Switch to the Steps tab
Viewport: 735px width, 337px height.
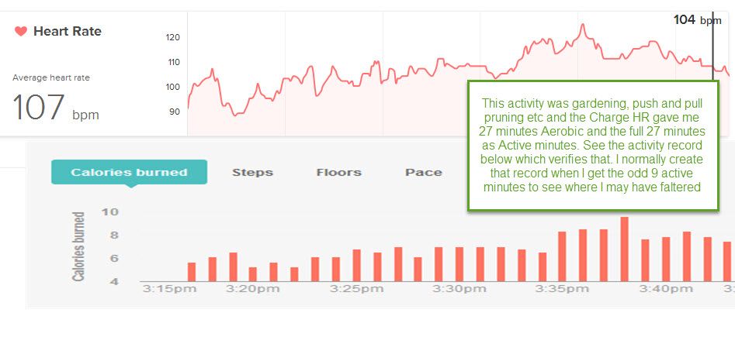pos(253,172)
